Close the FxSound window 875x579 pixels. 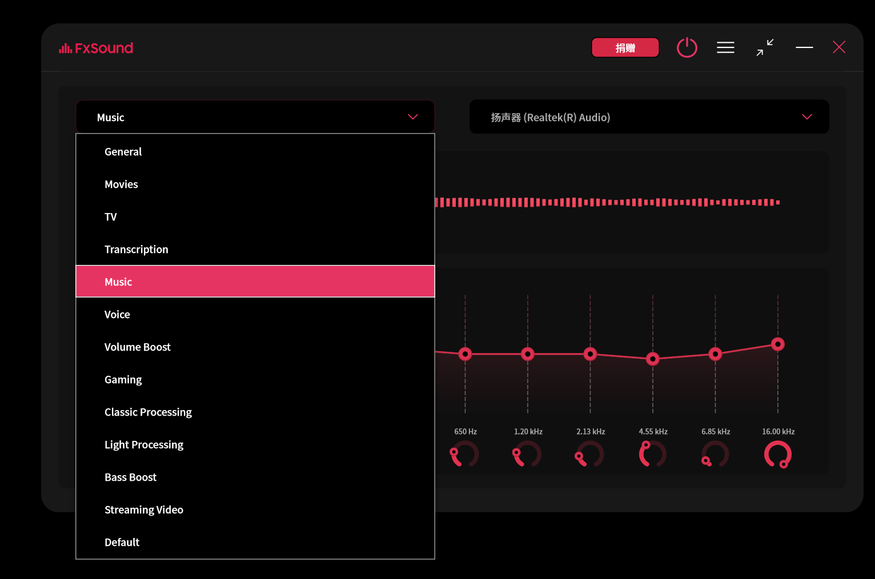click(x=839, y=47)
